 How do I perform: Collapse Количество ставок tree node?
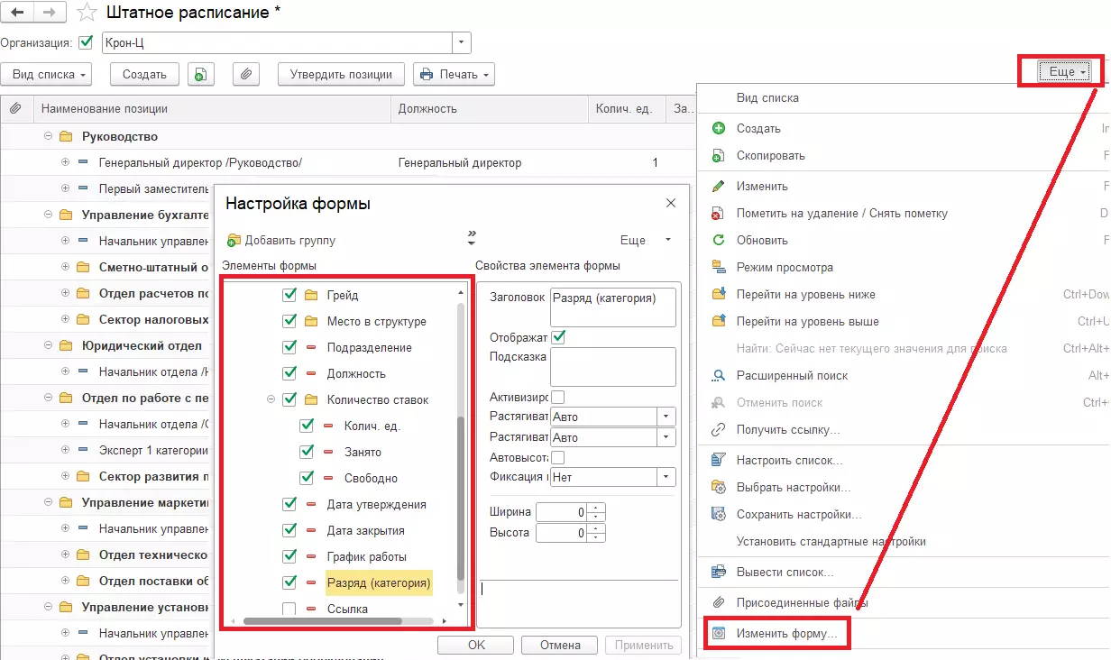271,399
